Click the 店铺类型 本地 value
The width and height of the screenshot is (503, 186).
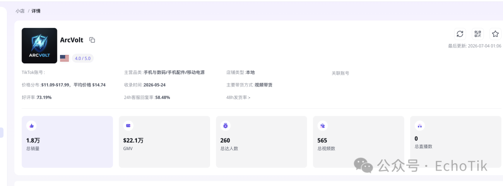tap(250, 73)
